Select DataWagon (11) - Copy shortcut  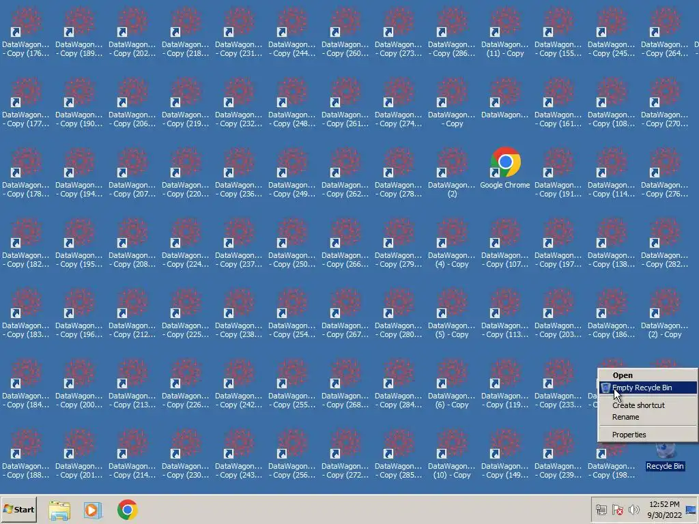[505, 32]
